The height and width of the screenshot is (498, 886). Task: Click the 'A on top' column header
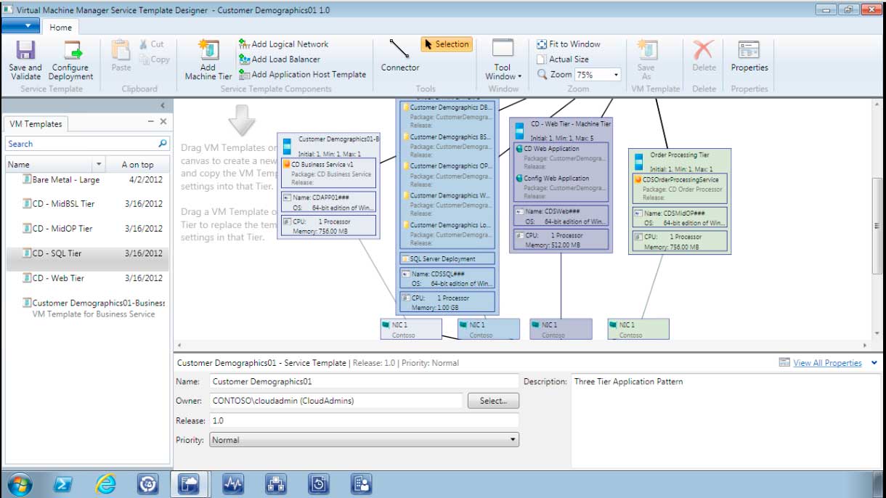(138, 165)
